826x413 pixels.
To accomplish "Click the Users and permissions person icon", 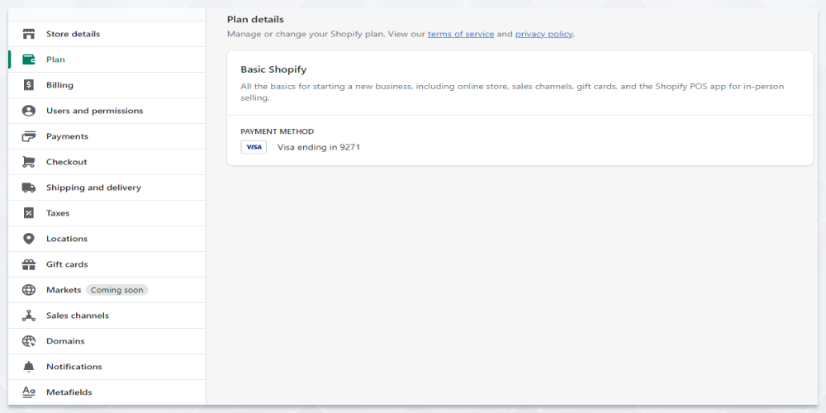I will pyautogui.click(x=28, y=111).
